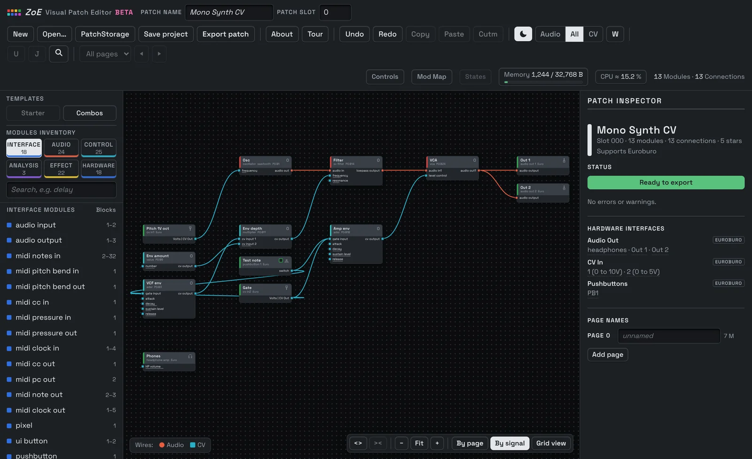Select the CONTROL module category
The height and width of the screenshot is (459, 752).
[x=99, y=148]
